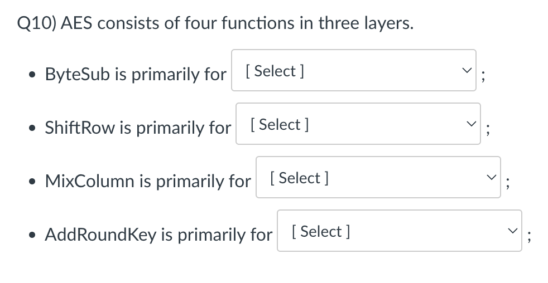Open the MixColumn purpose dropdown
This screenshot has height=283, width=548.
tap(378, 177)
